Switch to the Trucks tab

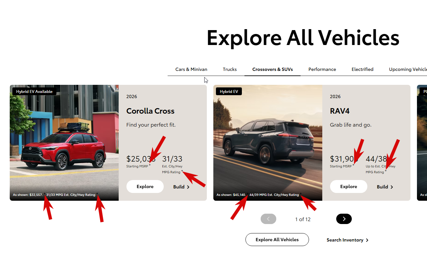230,69
